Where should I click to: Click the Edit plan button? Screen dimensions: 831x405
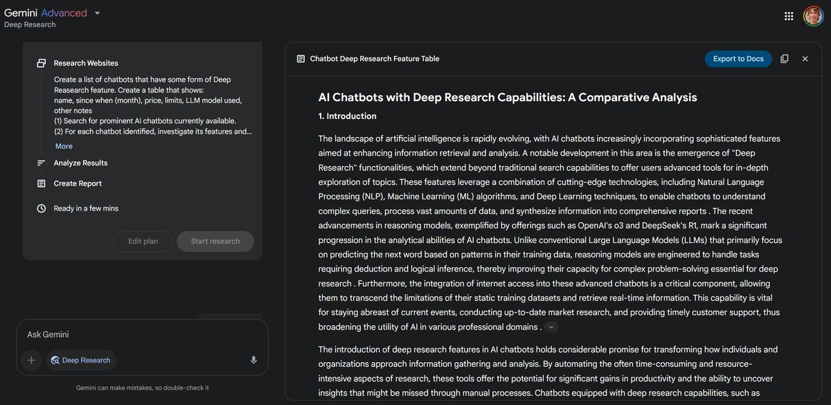click(143, 242)
